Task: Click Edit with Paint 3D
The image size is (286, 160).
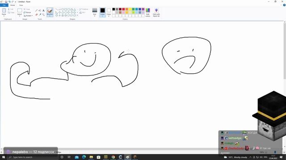Action: [156, 12]
